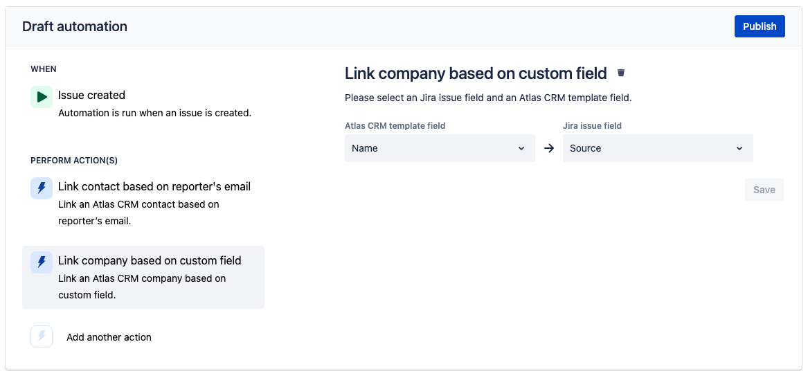Click the green play trigger icon
The width and height of the screenshot is (808, 378).
coord(42,97)
